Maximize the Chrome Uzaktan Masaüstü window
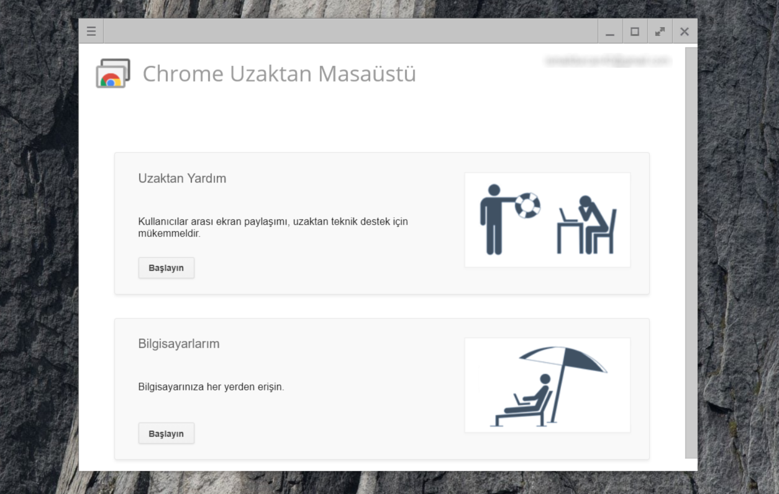This screenshot has height=494, width=779. [x=635, y=31]
